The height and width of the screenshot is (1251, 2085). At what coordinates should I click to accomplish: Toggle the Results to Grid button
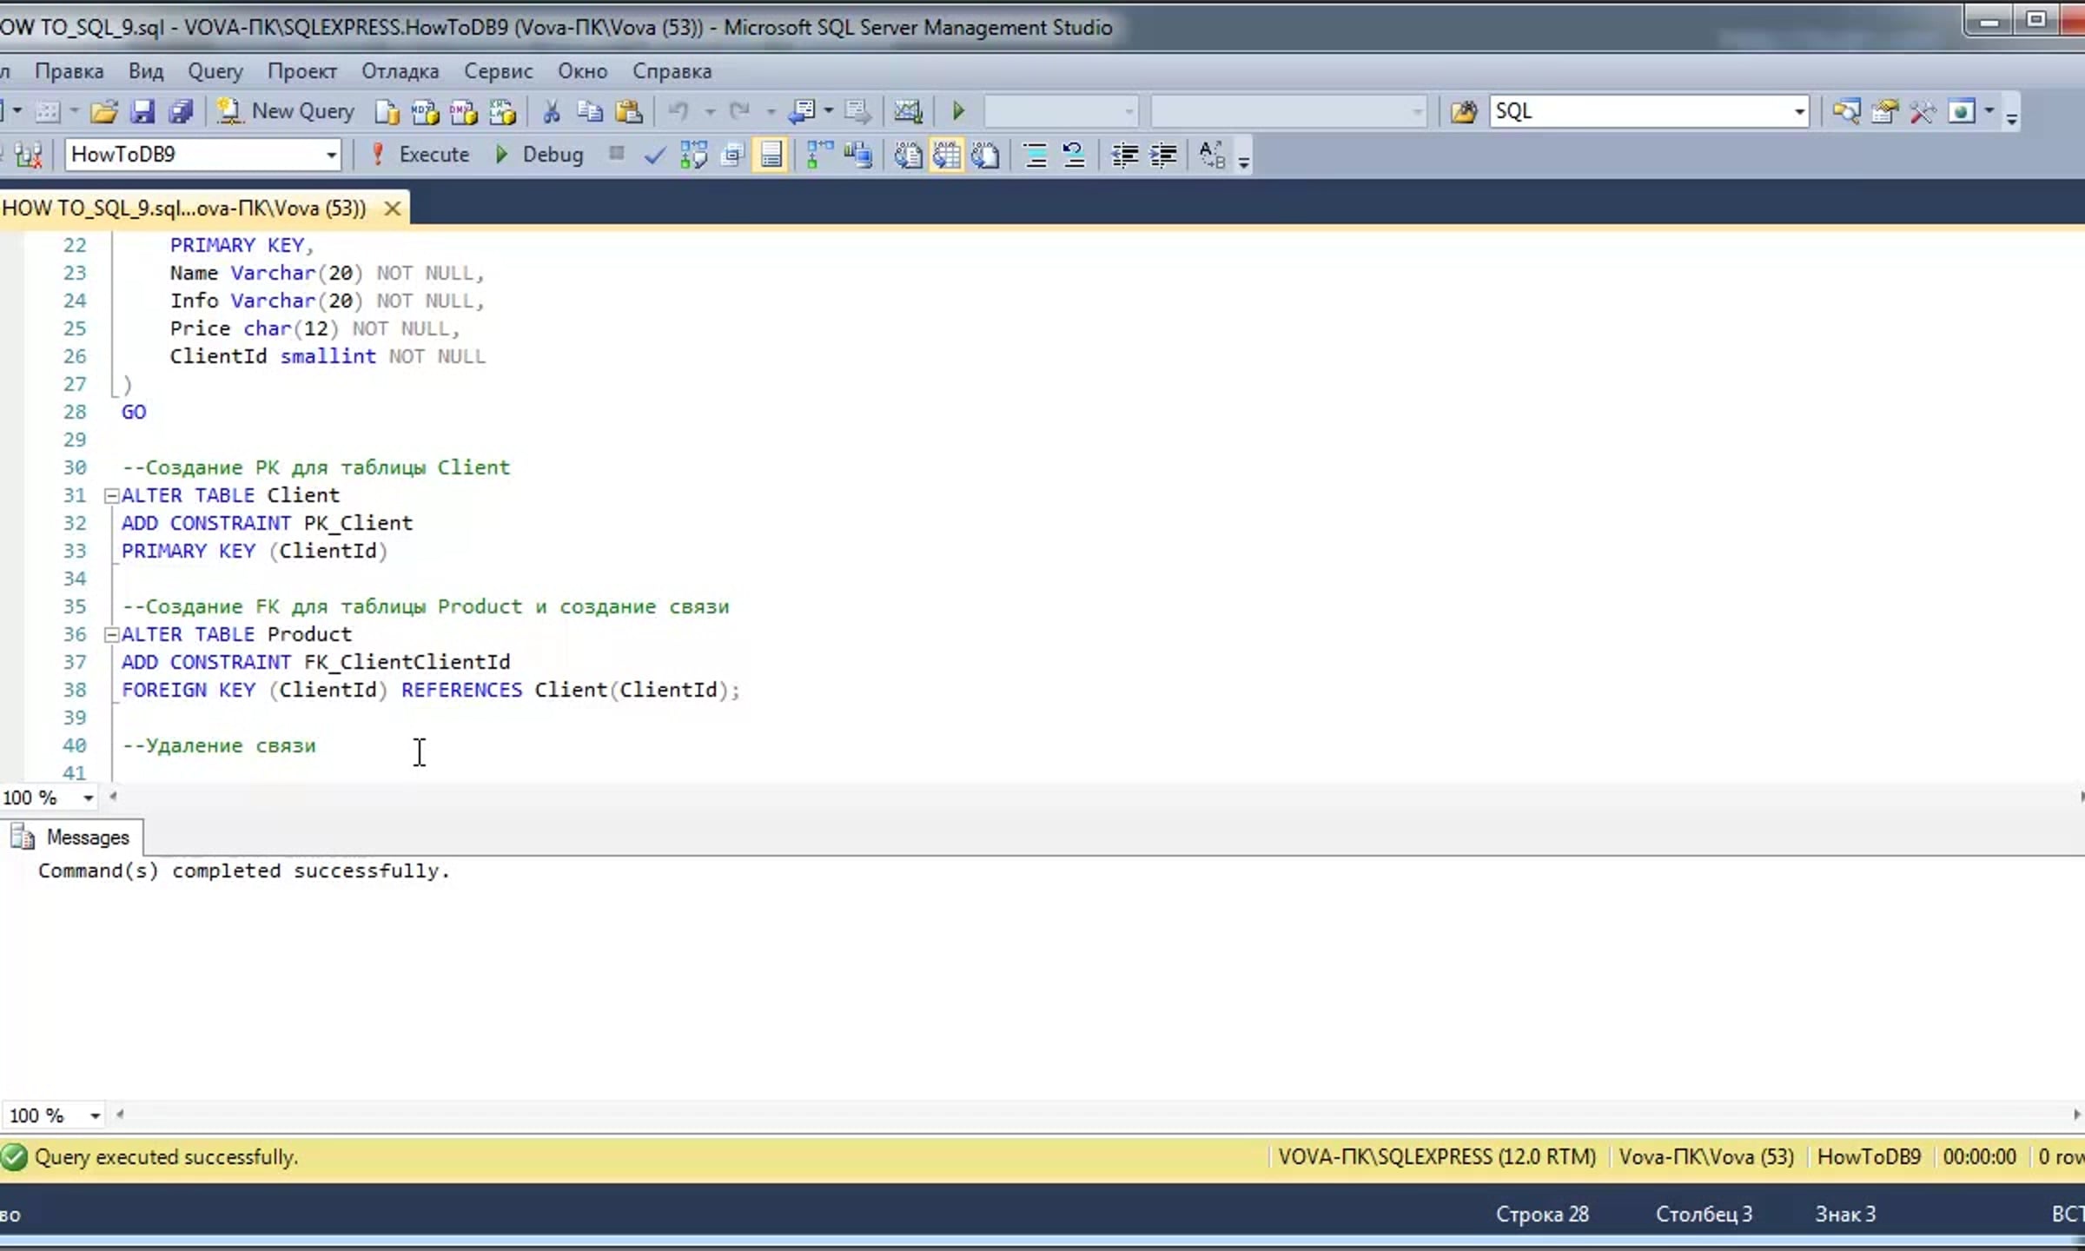point(947,156)
